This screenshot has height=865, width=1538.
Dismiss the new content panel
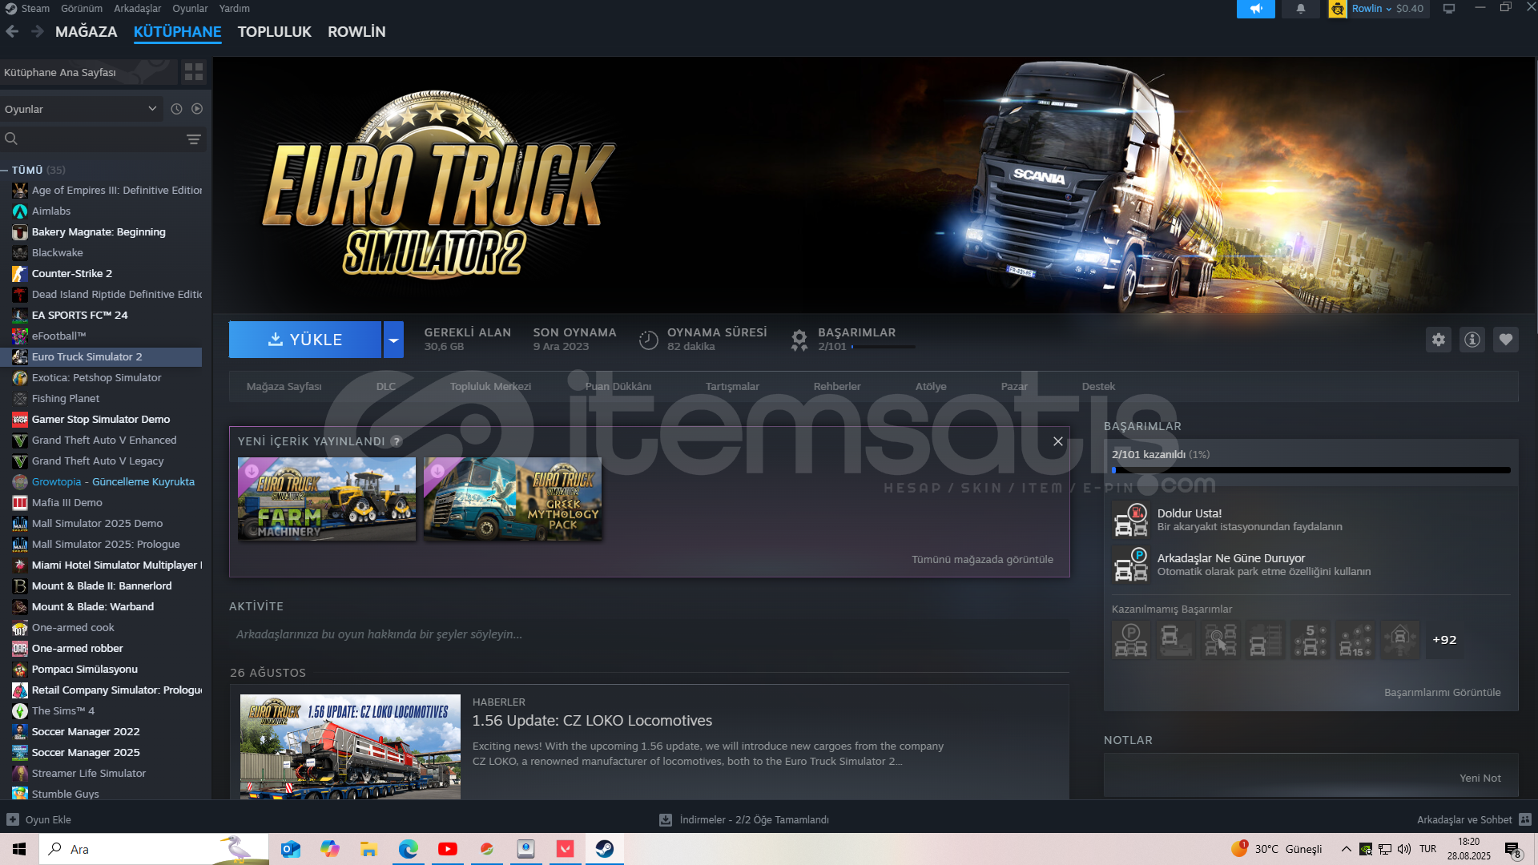[1058, 441]
